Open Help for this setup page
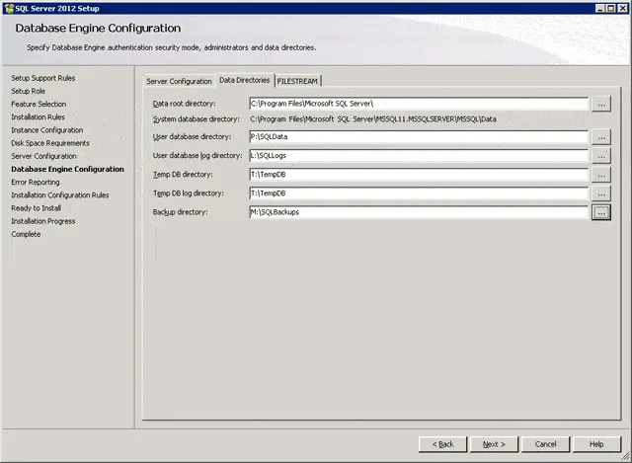This screenshot has height=463, width=632. point(596,444)
